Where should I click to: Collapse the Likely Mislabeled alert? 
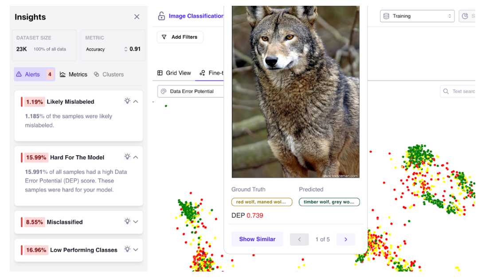click(136, 102)
